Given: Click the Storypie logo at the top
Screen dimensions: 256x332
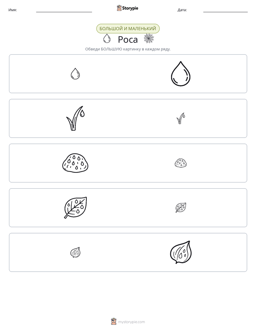Looking at the screenshot, I should click(127, 8).
